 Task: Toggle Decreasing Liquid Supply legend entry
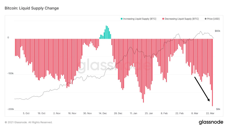(180, 19)
